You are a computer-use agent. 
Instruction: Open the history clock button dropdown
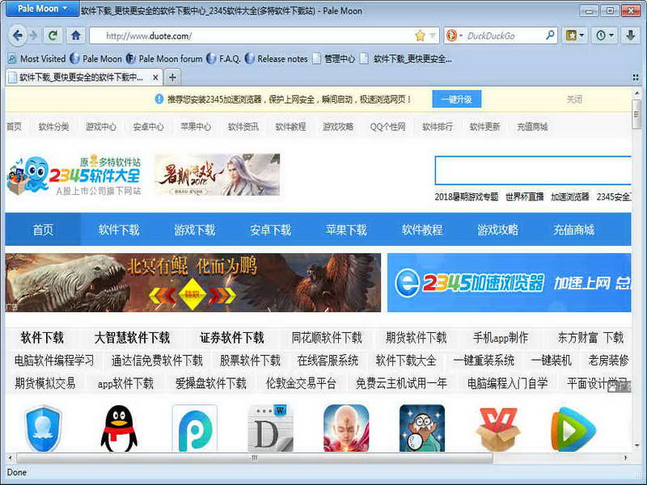coord(605,36)
